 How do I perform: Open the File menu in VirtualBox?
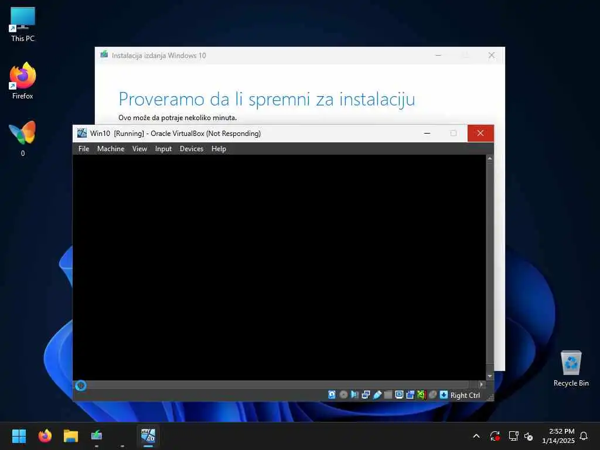click(x=84, y=148)
